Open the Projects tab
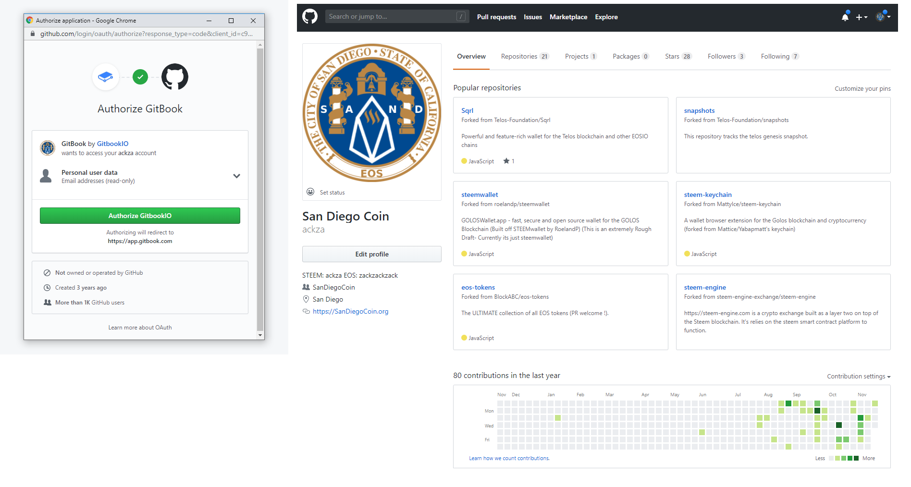Image resolution: width=911 pixels, height=487 pixels. (581, 57)
